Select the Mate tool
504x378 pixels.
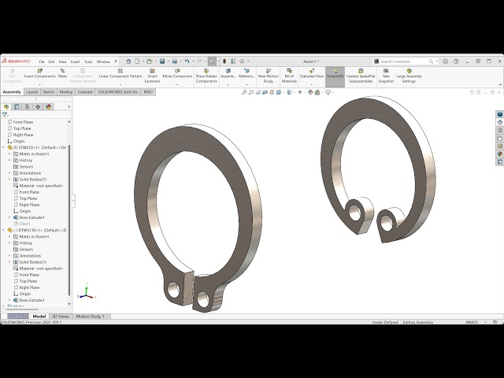point(62,73)
